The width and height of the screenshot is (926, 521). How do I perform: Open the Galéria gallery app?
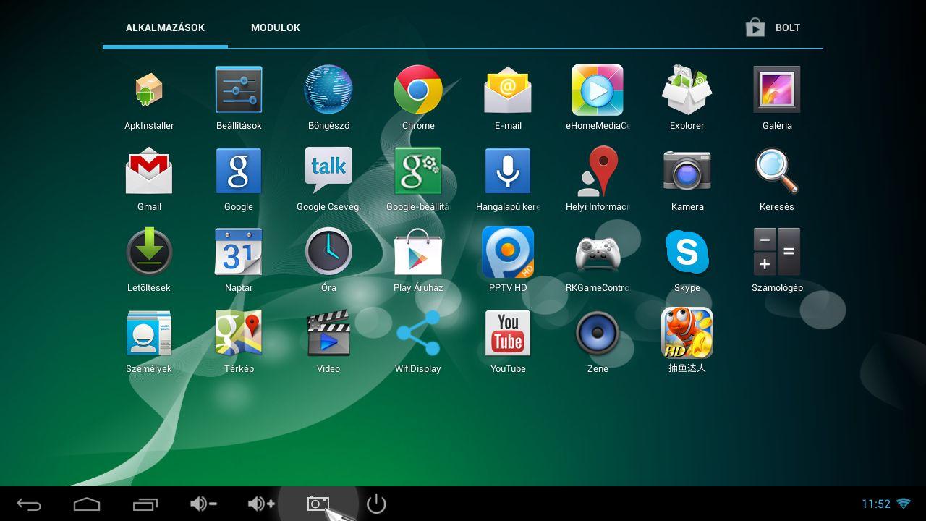pos(777,90)
